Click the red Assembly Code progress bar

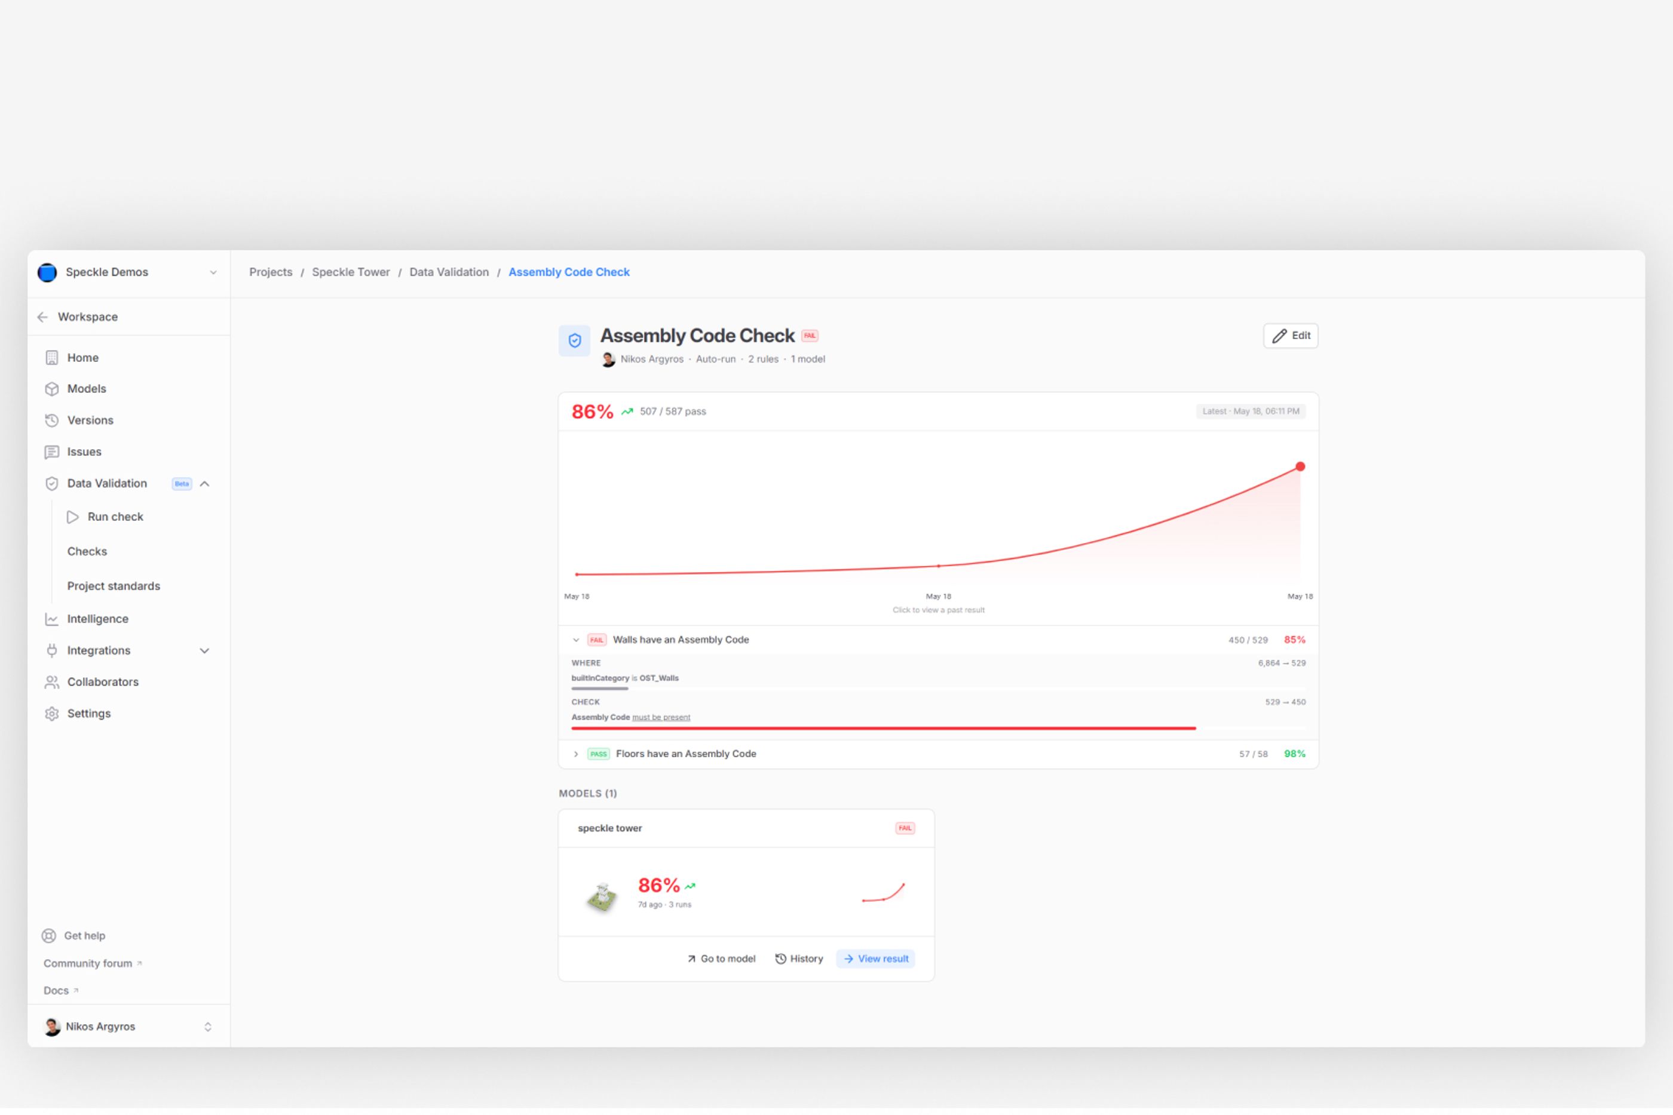[x=884, y=729]
